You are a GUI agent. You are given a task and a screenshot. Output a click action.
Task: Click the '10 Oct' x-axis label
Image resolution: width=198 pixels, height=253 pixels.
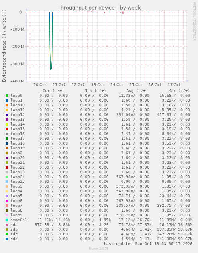(40, 85)
